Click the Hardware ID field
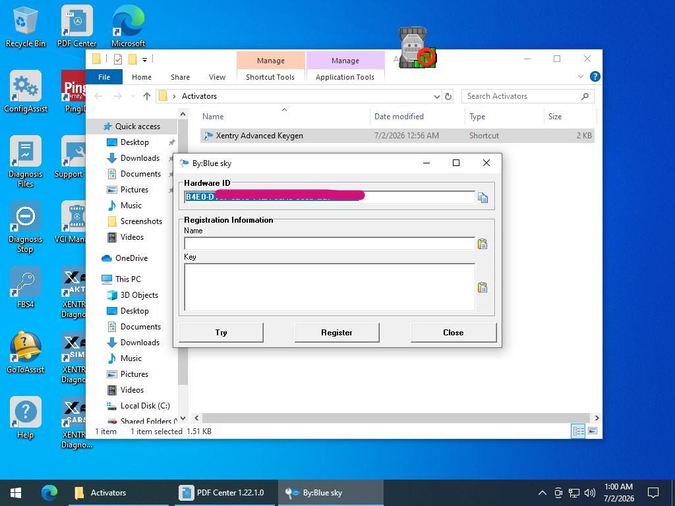The image size is (675, 506). coord(330,197)
